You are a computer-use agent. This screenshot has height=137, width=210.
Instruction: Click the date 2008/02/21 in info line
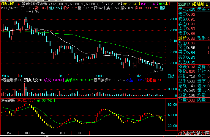pyautogui.click(x=10, y=8)
